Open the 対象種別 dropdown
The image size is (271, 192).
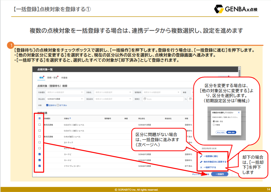pyautogui.click(x=65, y=92)
